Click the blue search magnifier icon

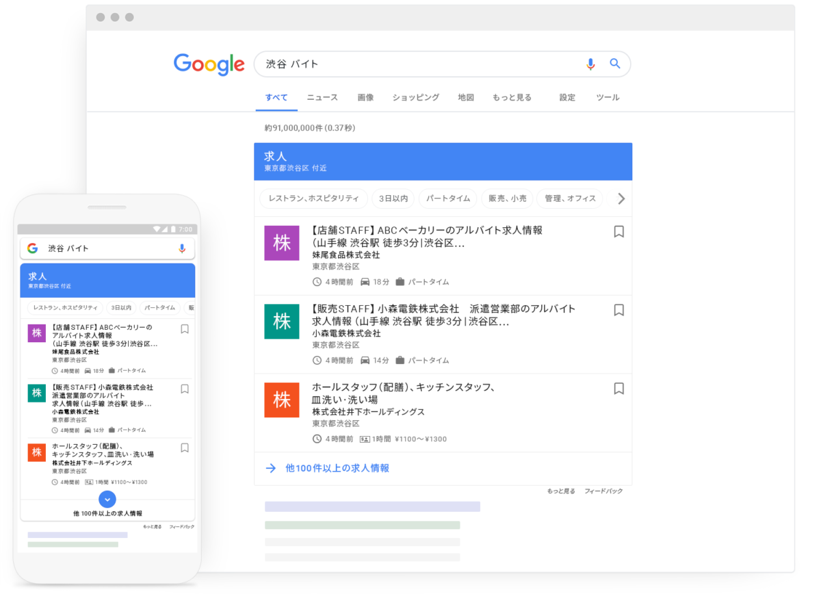[x=614, y=64]
